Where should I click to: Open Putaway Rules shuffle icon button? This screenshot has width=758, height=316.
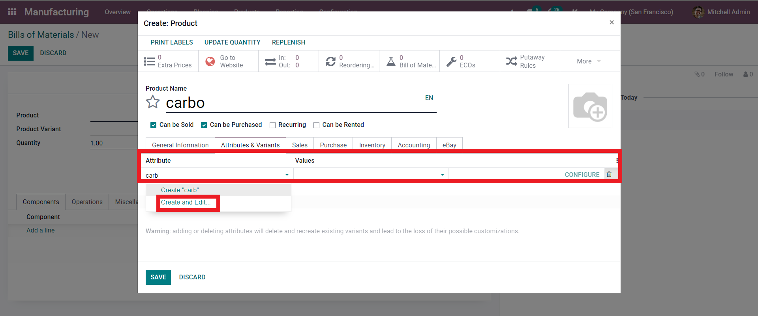[x=512, y=61]
